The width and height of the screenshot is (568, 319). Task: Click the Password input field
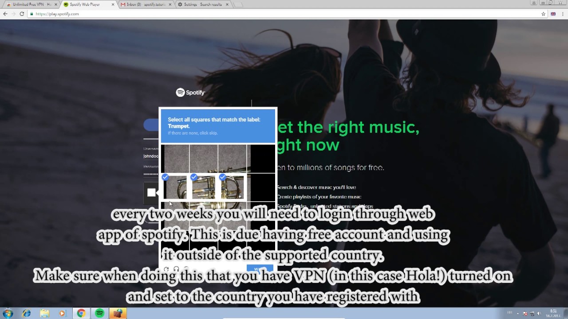[151, 174]
